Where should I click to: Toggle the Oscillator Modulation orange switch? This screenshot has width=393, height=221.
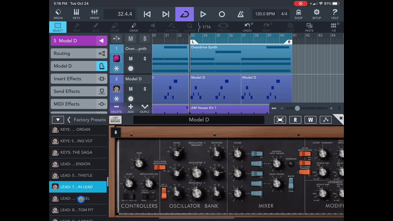159,167
